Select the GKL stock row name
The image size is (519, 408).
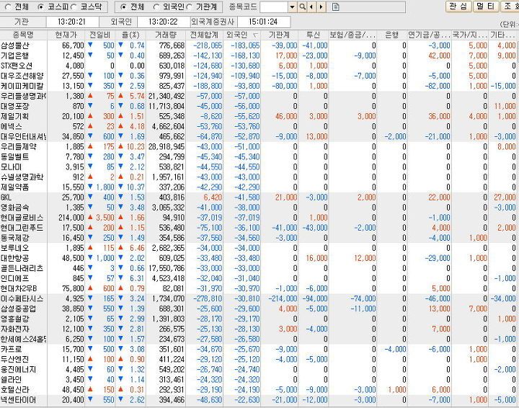(x=6, y=198)
